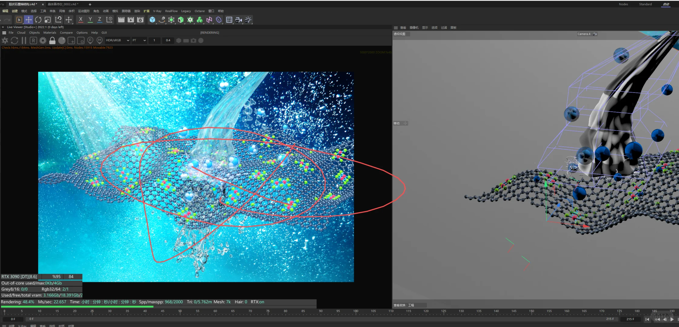This screenshot has width=679, height=327.
Task: Add a Cube primitive object
Action: pyautogui.click(x=152, y=20)
